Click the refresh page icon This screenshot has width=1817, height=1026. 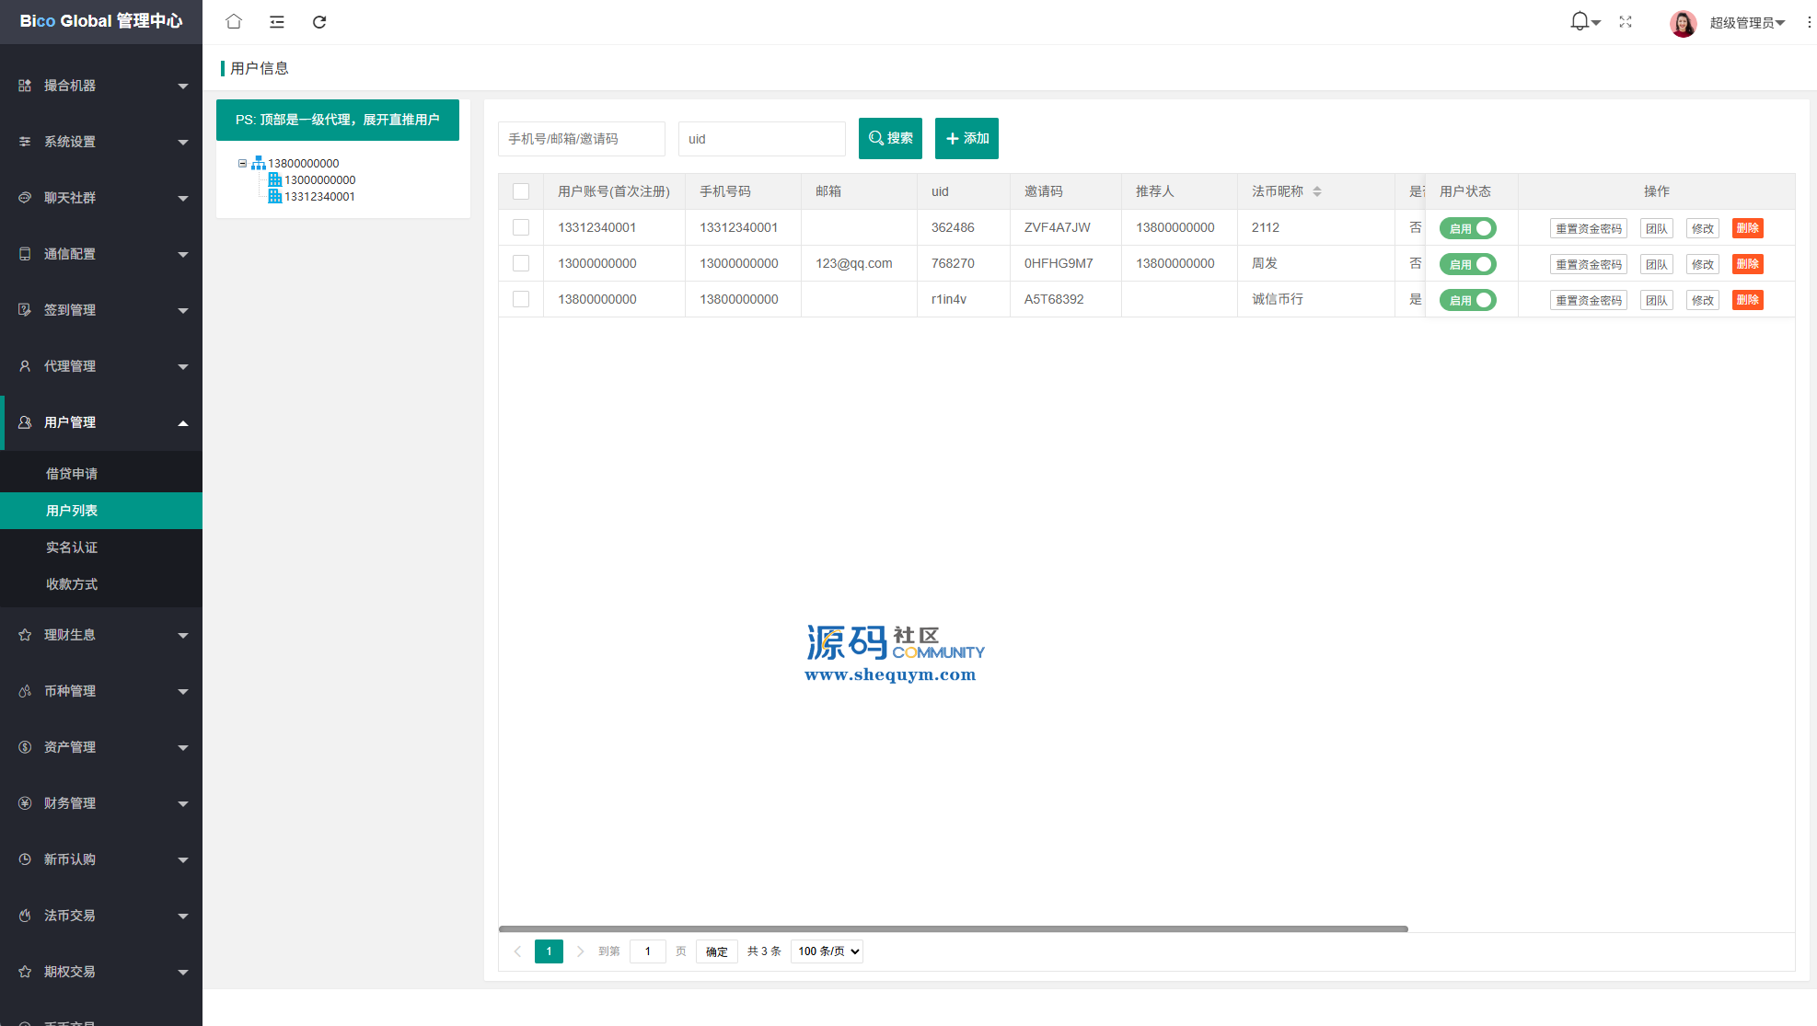pyautogui.click(x=319, y=22)
